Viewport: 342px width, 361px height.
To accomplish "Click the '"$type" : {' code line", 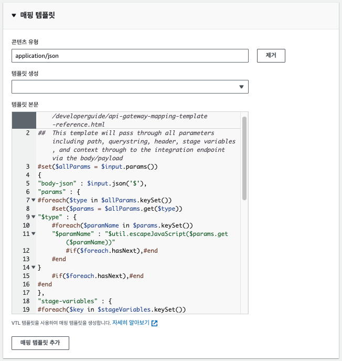I will point(57,217).
